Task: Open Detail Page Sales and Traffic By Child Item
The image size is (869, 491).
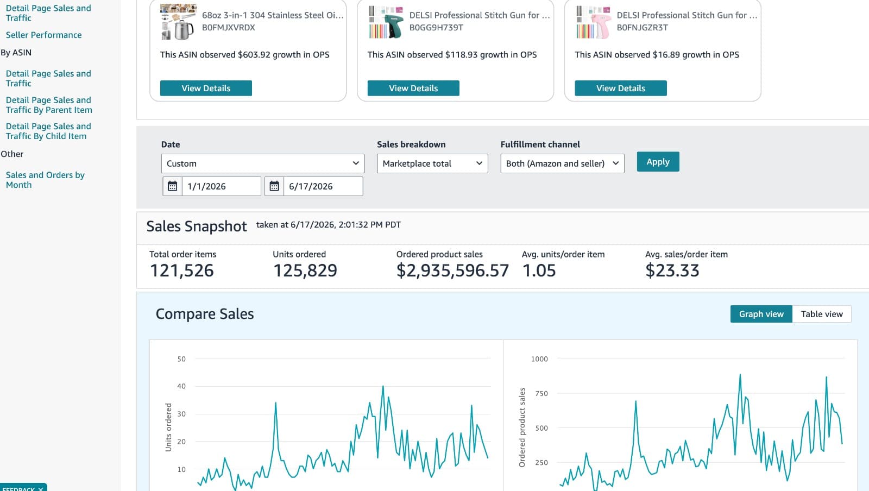Action: pyautogui.click(x=48, y=131)
